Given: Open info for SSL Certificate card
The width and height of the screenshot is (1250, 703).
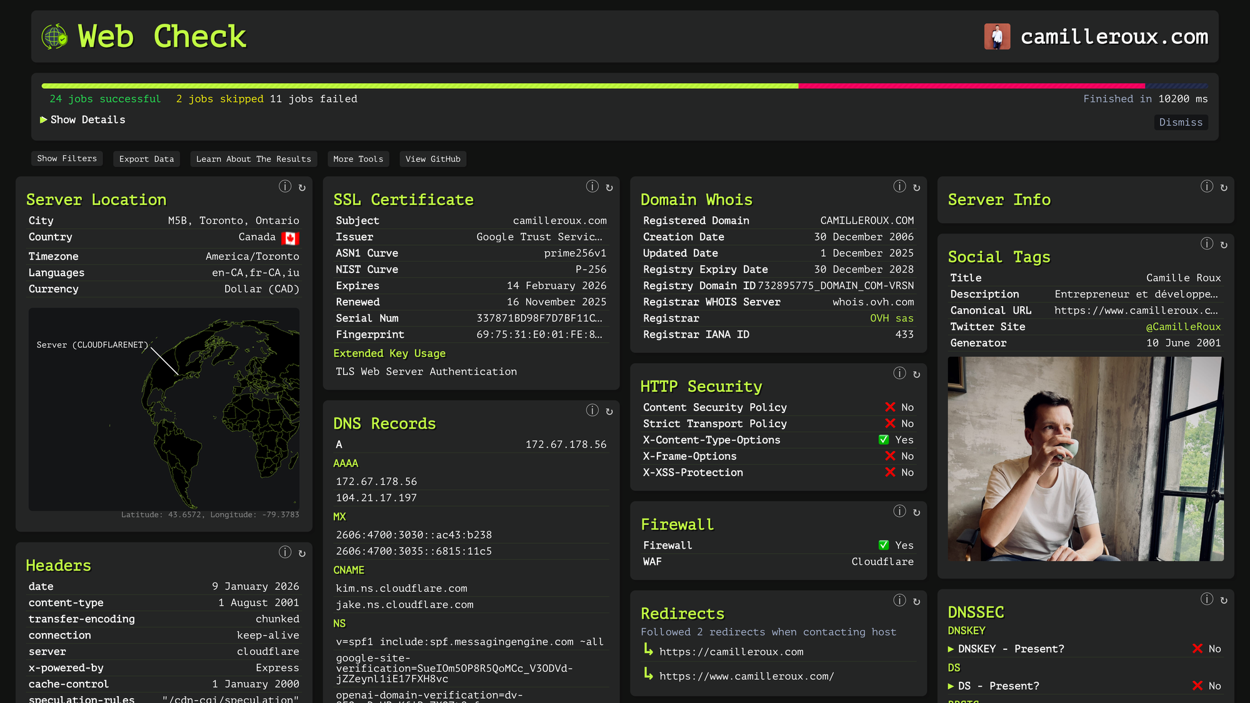Looking at the screenshot, I should [x=592, y=187].
